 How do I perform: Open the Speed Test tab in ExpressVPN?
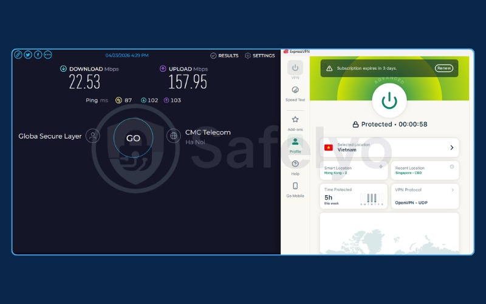point(295,94)
